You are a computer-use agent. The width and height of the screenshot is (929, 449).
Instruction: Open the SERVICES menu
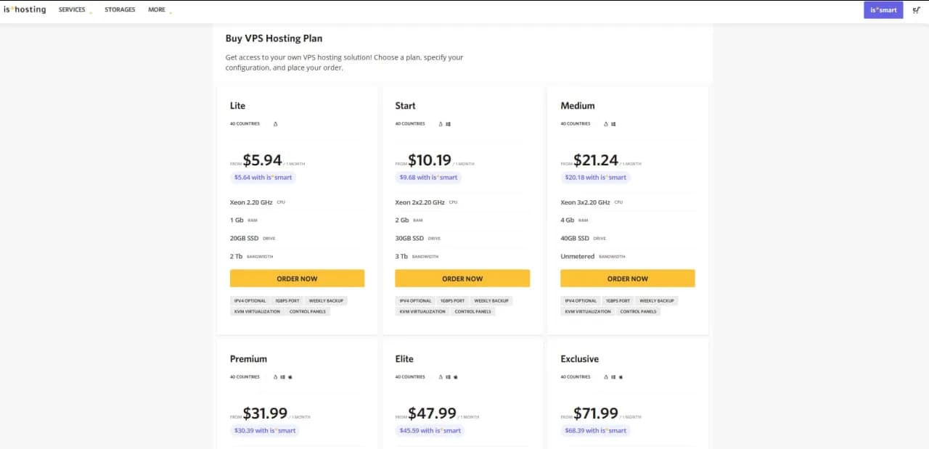point(72,9)
